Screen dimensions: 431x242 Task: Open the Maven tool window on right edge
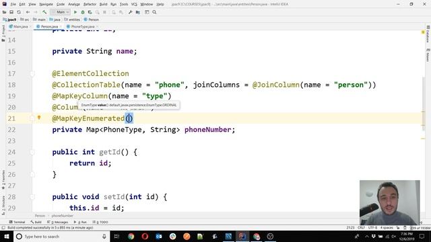click(428, 55)
